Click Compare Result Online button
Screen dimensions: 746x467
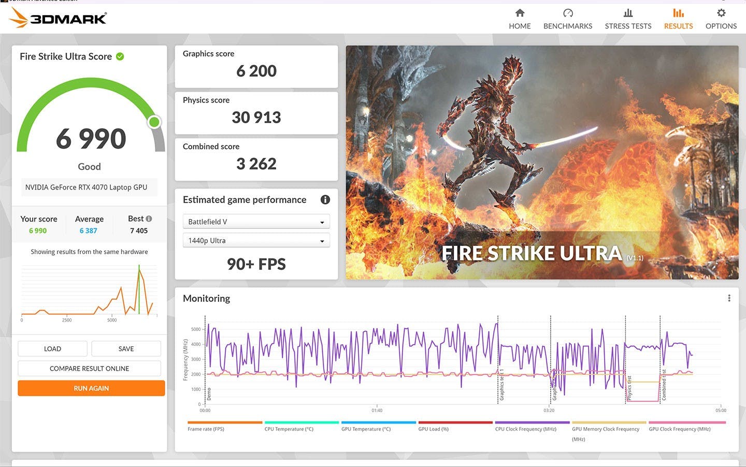click(89, 369)
